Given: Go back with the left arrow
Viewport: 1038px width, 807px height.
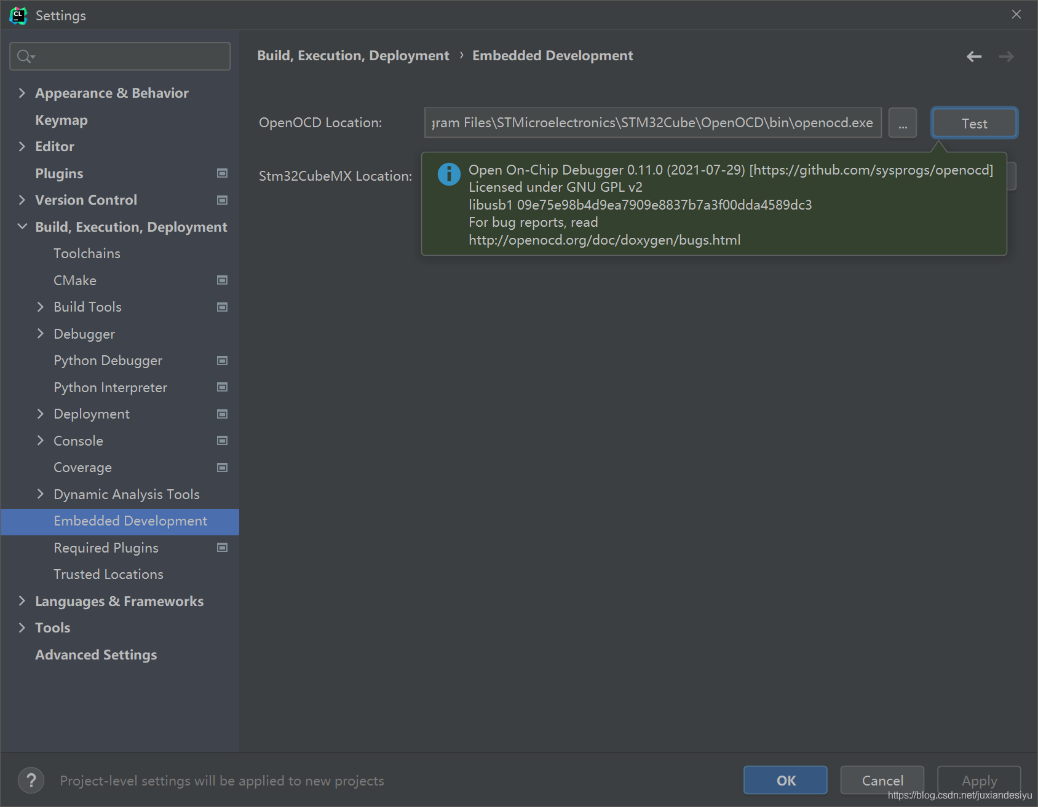Looking at the screenshot, I should (x=974, y=57).
